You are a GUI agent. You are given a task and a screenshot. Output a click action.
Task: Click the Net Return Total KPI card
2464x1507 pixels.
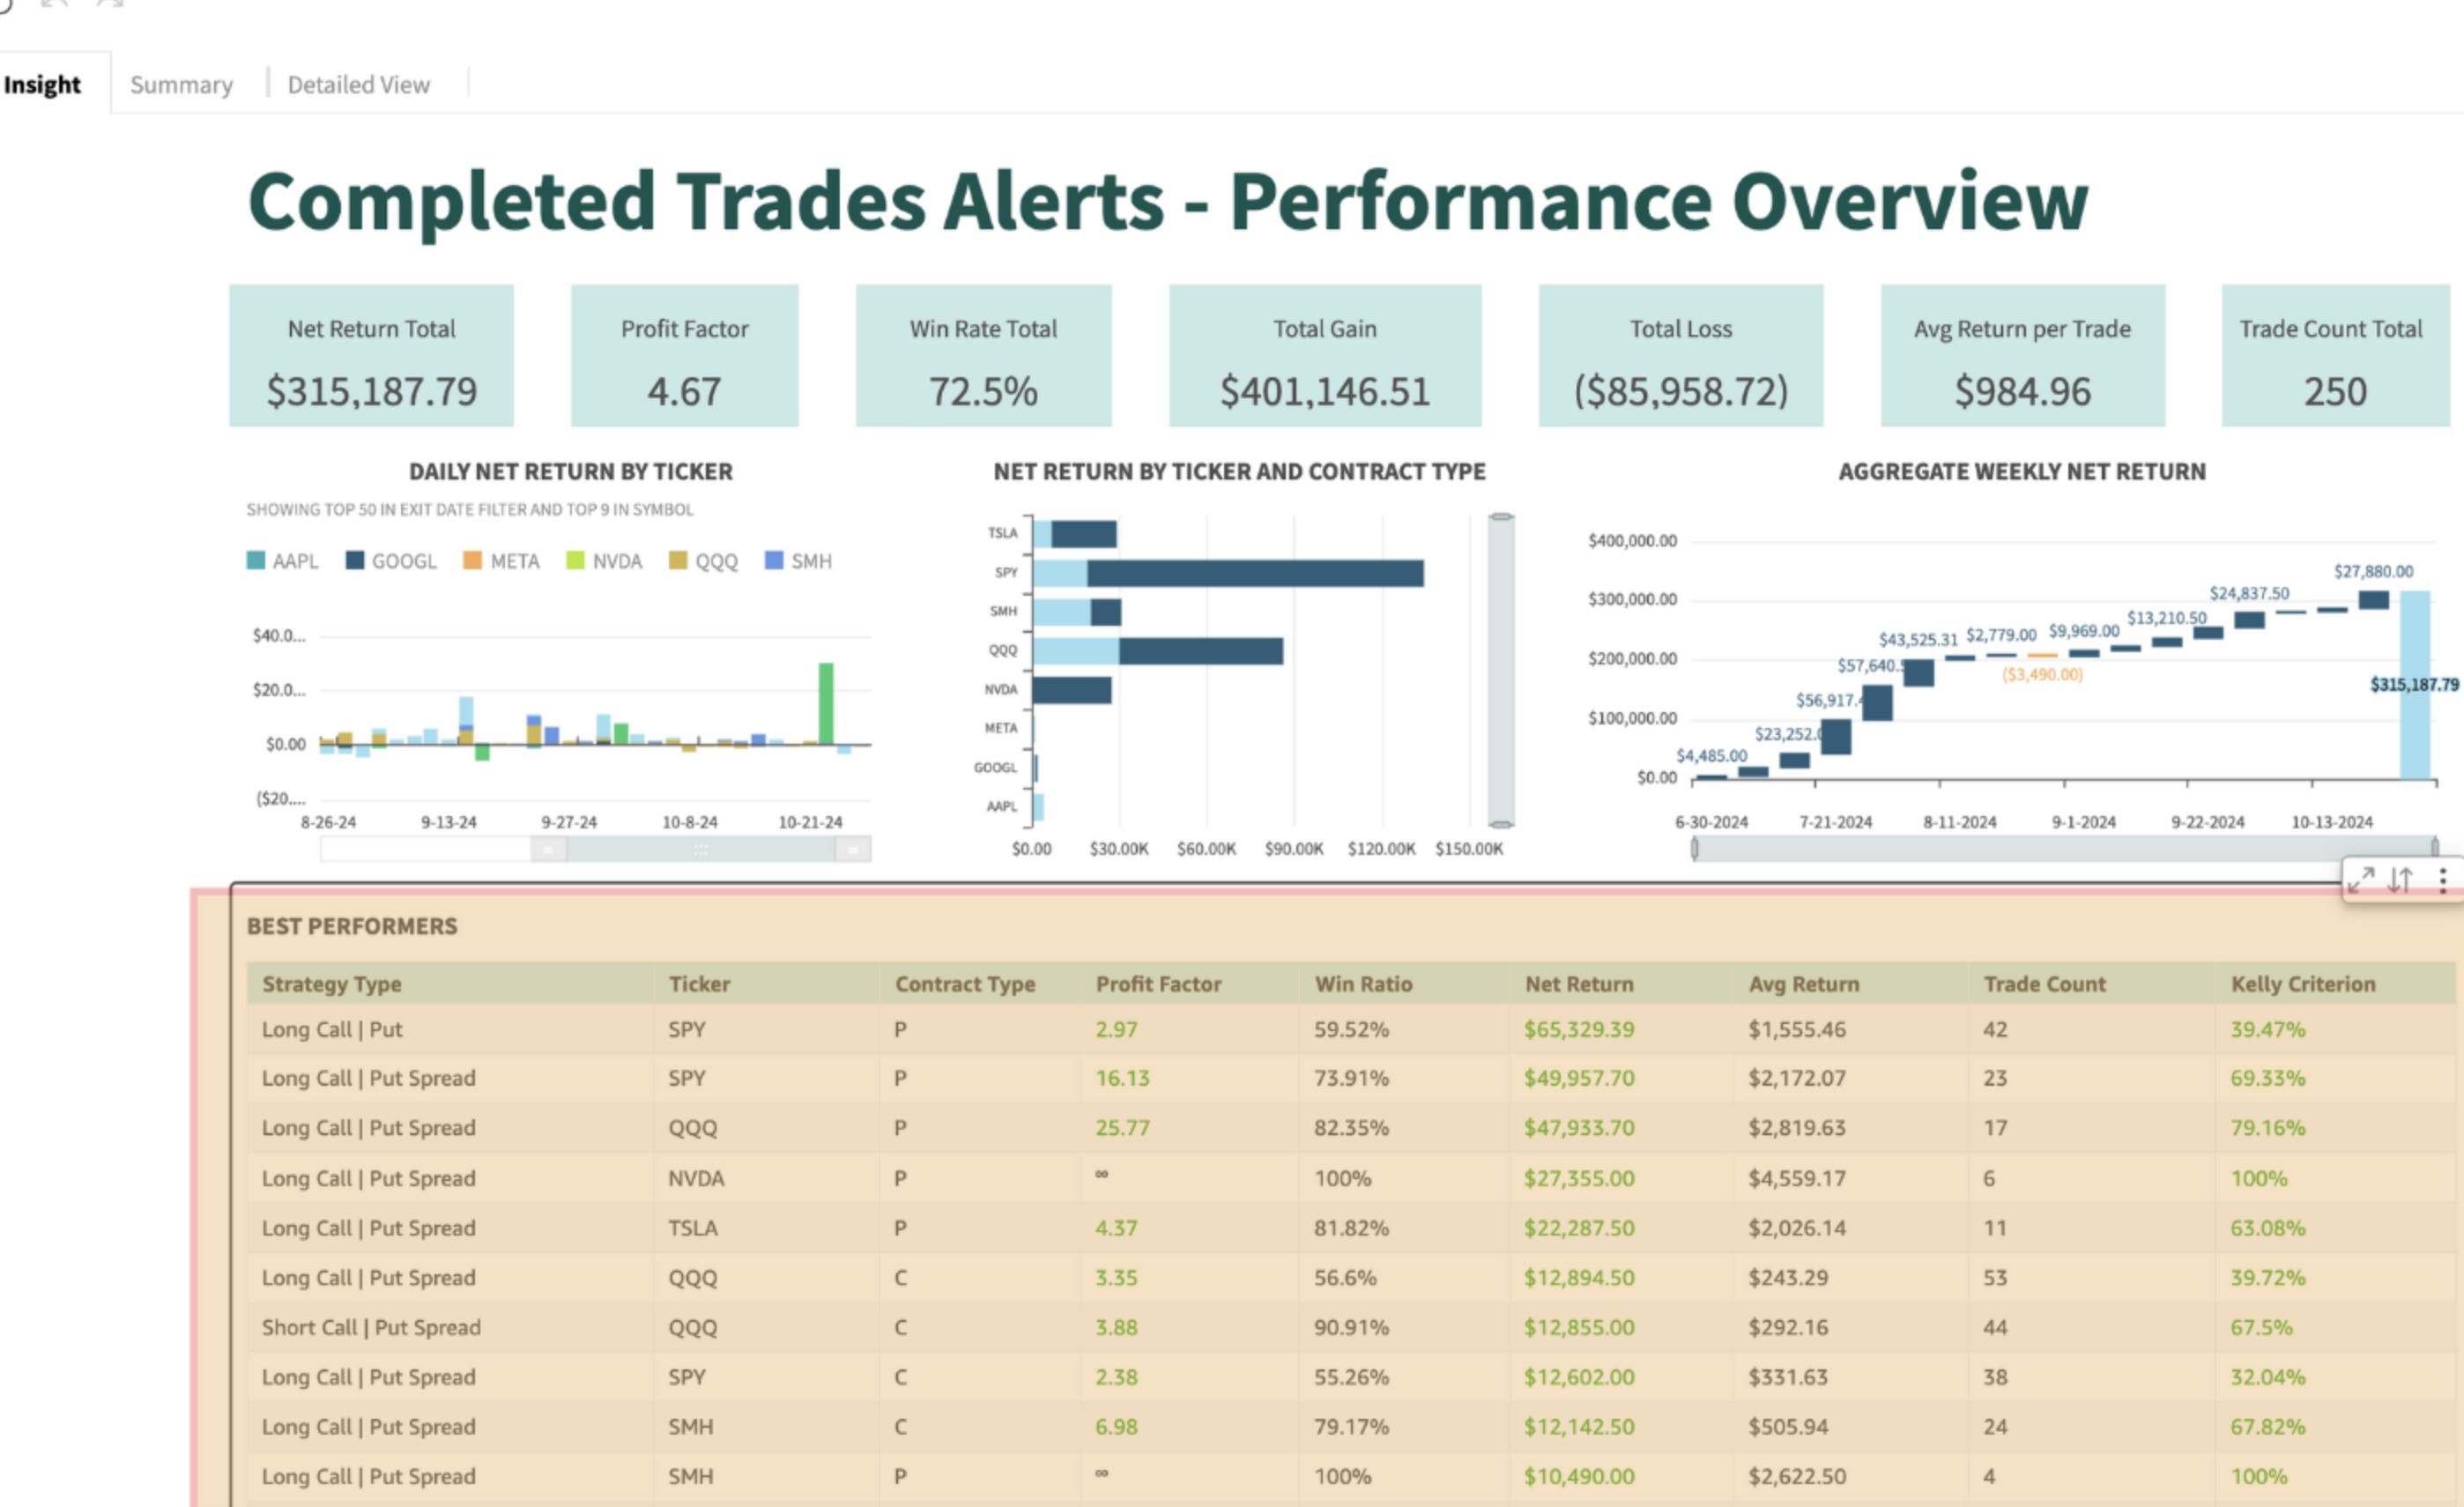[x=371, y=356]
